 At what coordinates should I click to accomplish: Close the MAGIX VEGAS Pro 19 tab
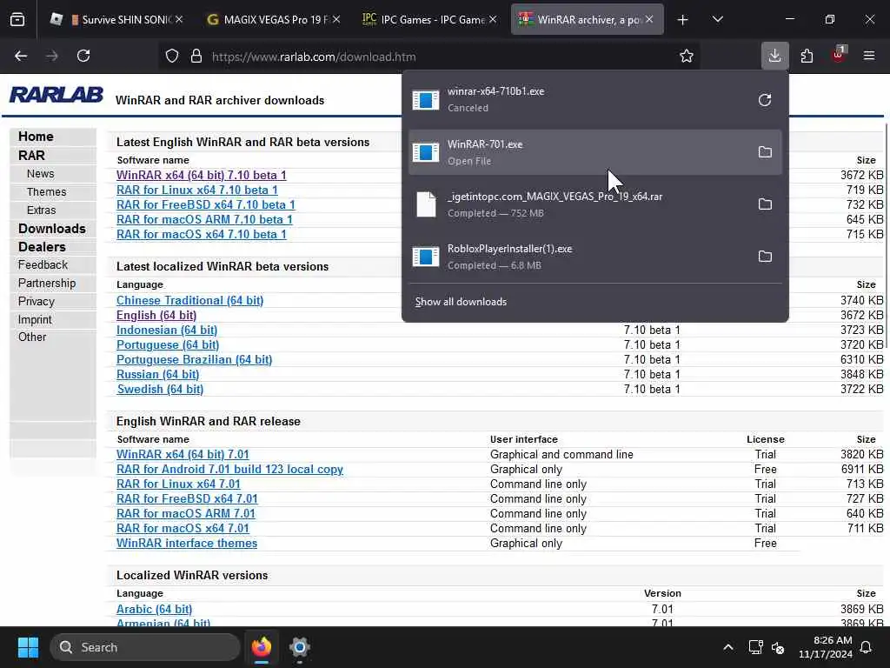click(336, 19)
